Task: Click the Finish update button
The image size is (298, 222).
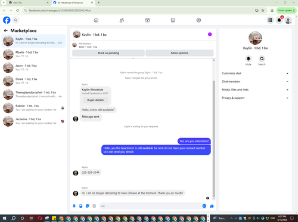Action: coord(286,10)
